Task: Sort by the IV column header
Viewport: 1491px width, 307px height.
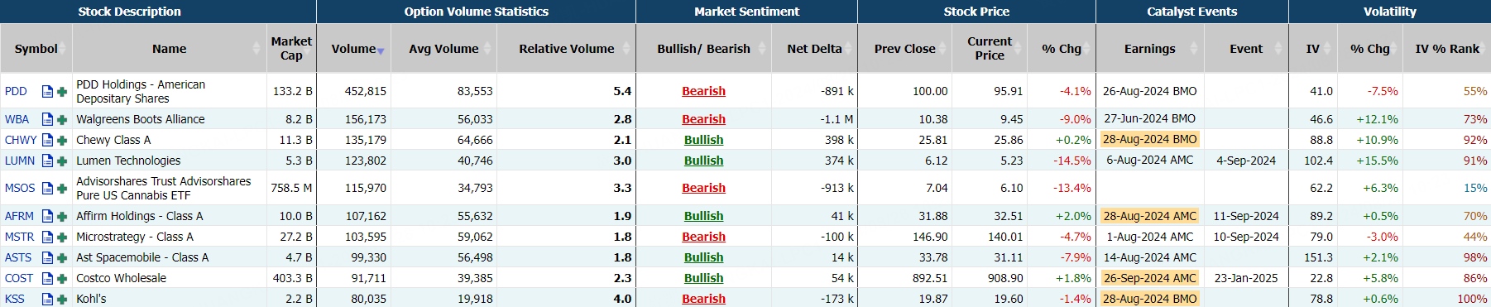Action: 1313,49
